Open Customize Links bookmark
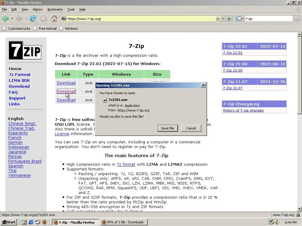This screenshot has width=302, height=226. tap(17, 29)
